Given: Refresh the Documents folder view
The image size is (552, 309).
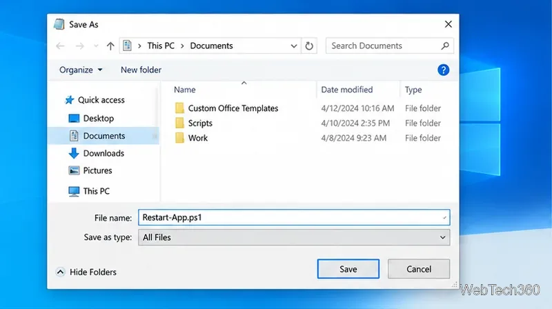Looking at the screenshot, I should 309,46.
